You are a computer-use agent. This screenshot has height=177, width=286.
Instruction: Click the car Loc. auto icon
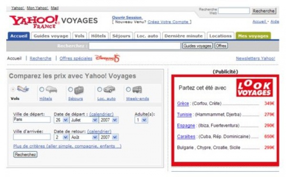[109, 89]
